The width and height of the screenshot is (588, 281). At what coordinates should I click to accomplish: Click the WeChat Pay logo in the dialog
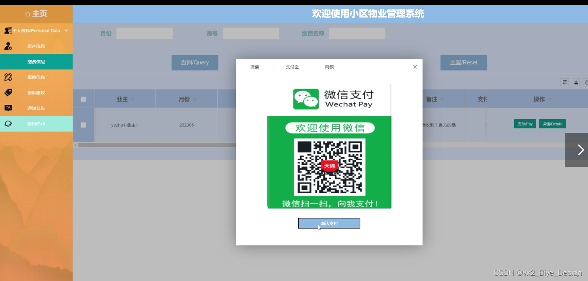(306, 99)
